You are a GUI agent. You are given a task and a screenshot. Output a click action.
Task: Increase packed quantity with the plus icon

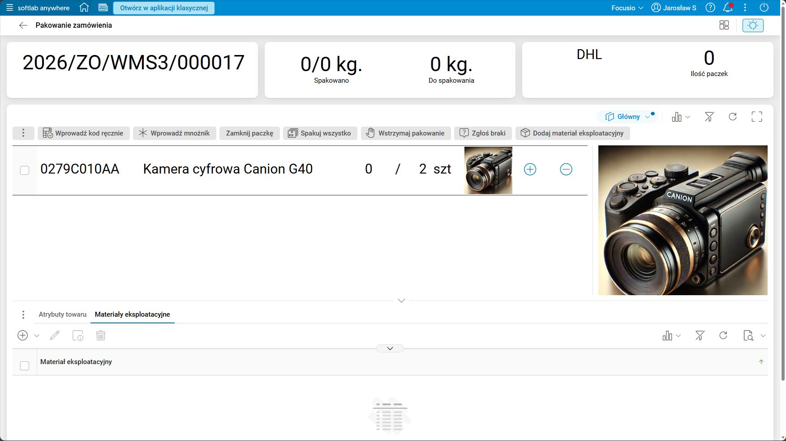[x=530, y=169]
